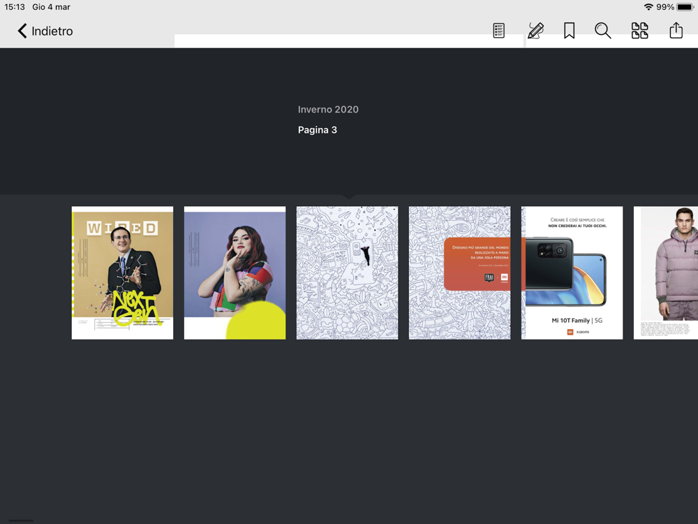This screenshot has width=698, height=524.
Task: Go back with the Indietro button
Action: [x=45, y=31]
